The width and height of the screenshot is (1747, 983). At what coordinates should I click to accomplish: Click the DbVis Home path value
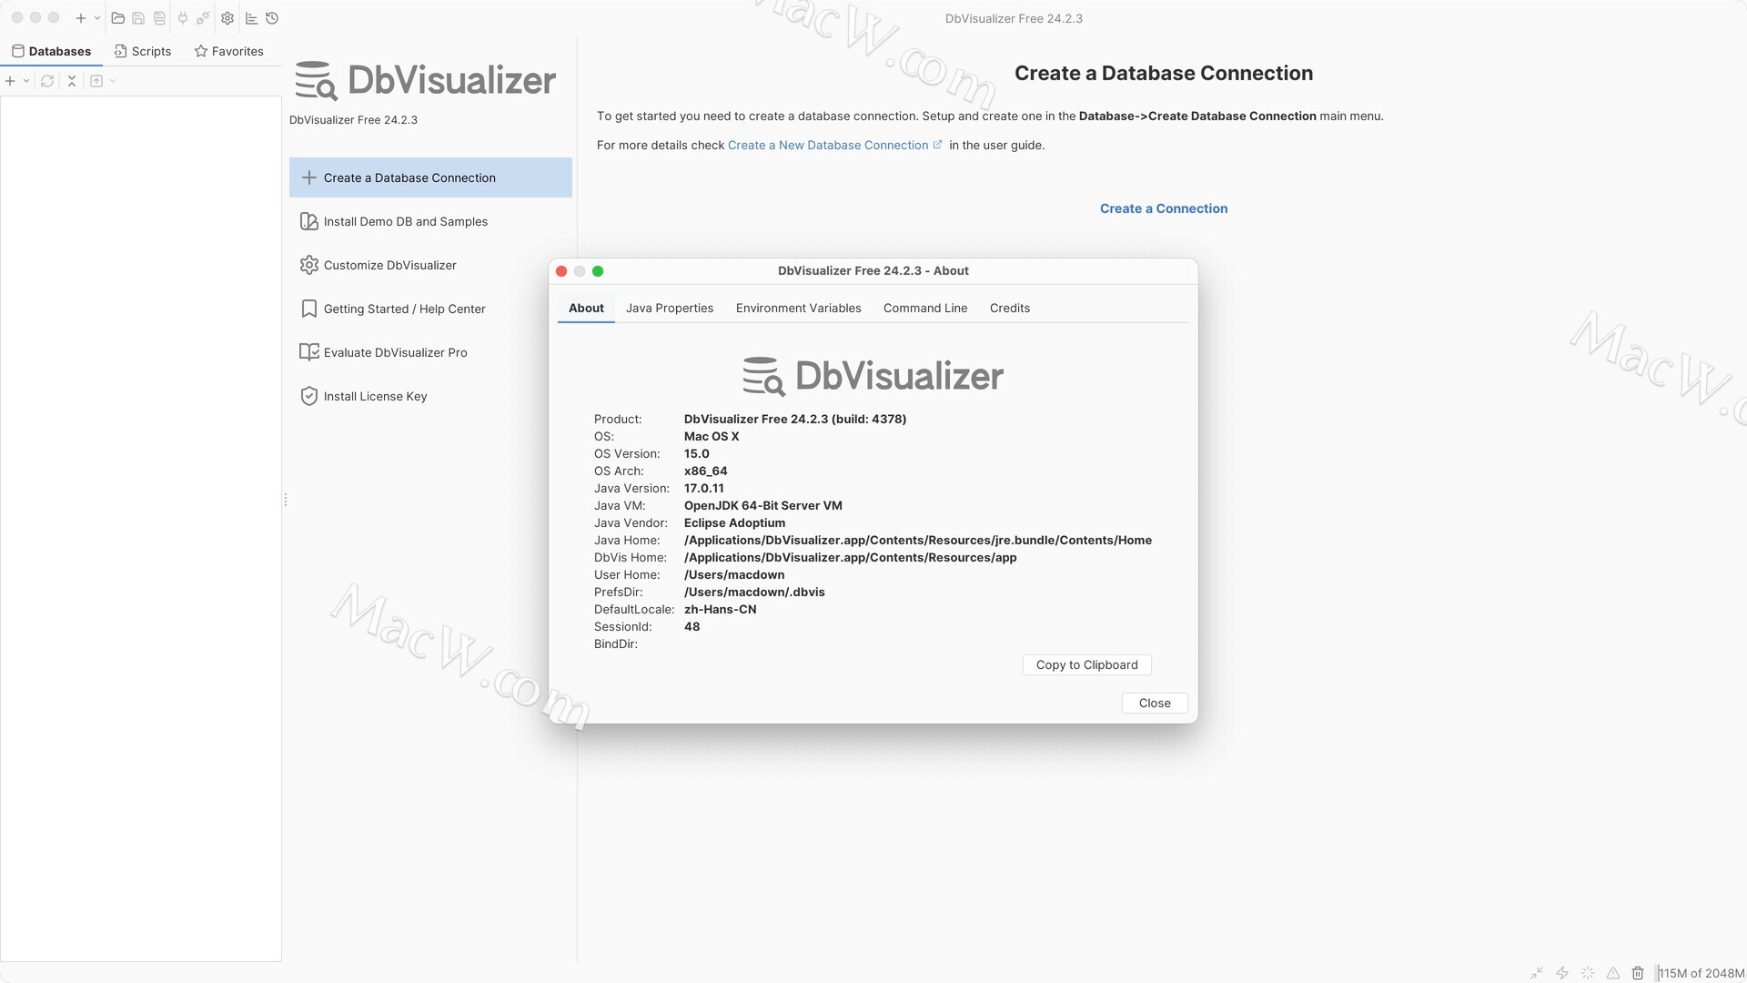pos(850,557)
